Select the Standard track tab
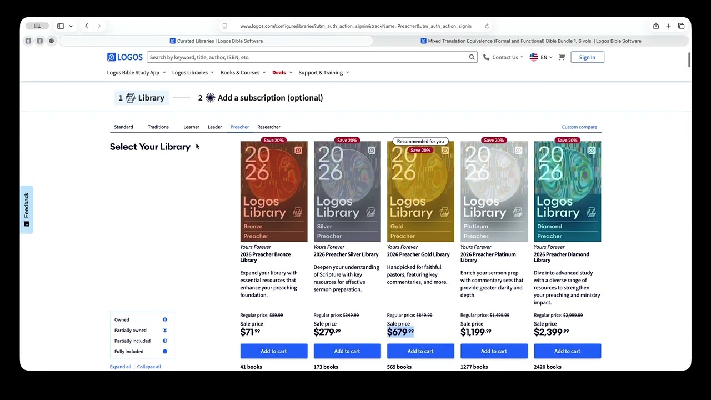This screenshot has height=400, width=711. point(123,127)
